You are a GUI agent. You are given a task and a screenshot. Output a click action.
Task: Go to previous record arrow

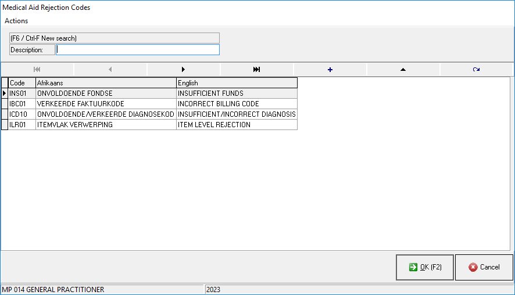click(x=110, y=70)
